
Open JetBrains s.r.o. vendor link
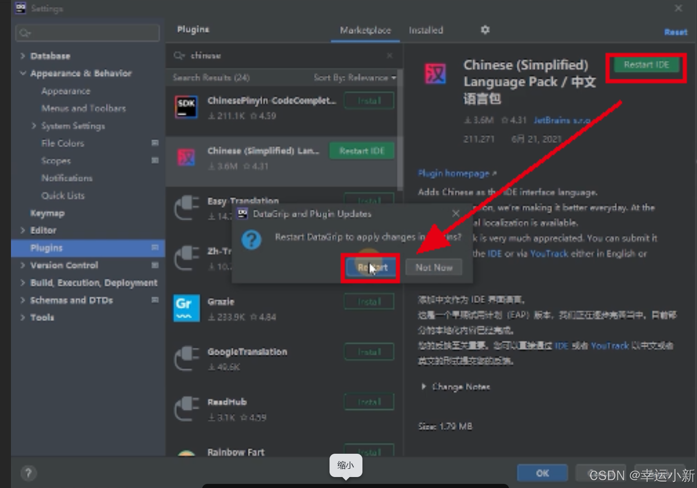(562, 120)
